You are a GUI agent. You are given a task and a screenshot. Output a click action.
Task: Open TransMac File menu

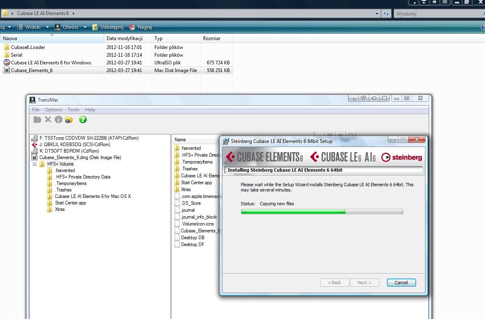coord(36,109)
